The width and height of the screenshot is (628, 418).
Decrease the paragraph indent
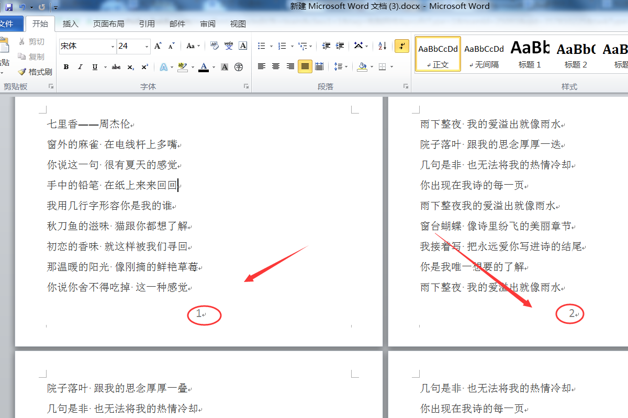click(326, 46)
